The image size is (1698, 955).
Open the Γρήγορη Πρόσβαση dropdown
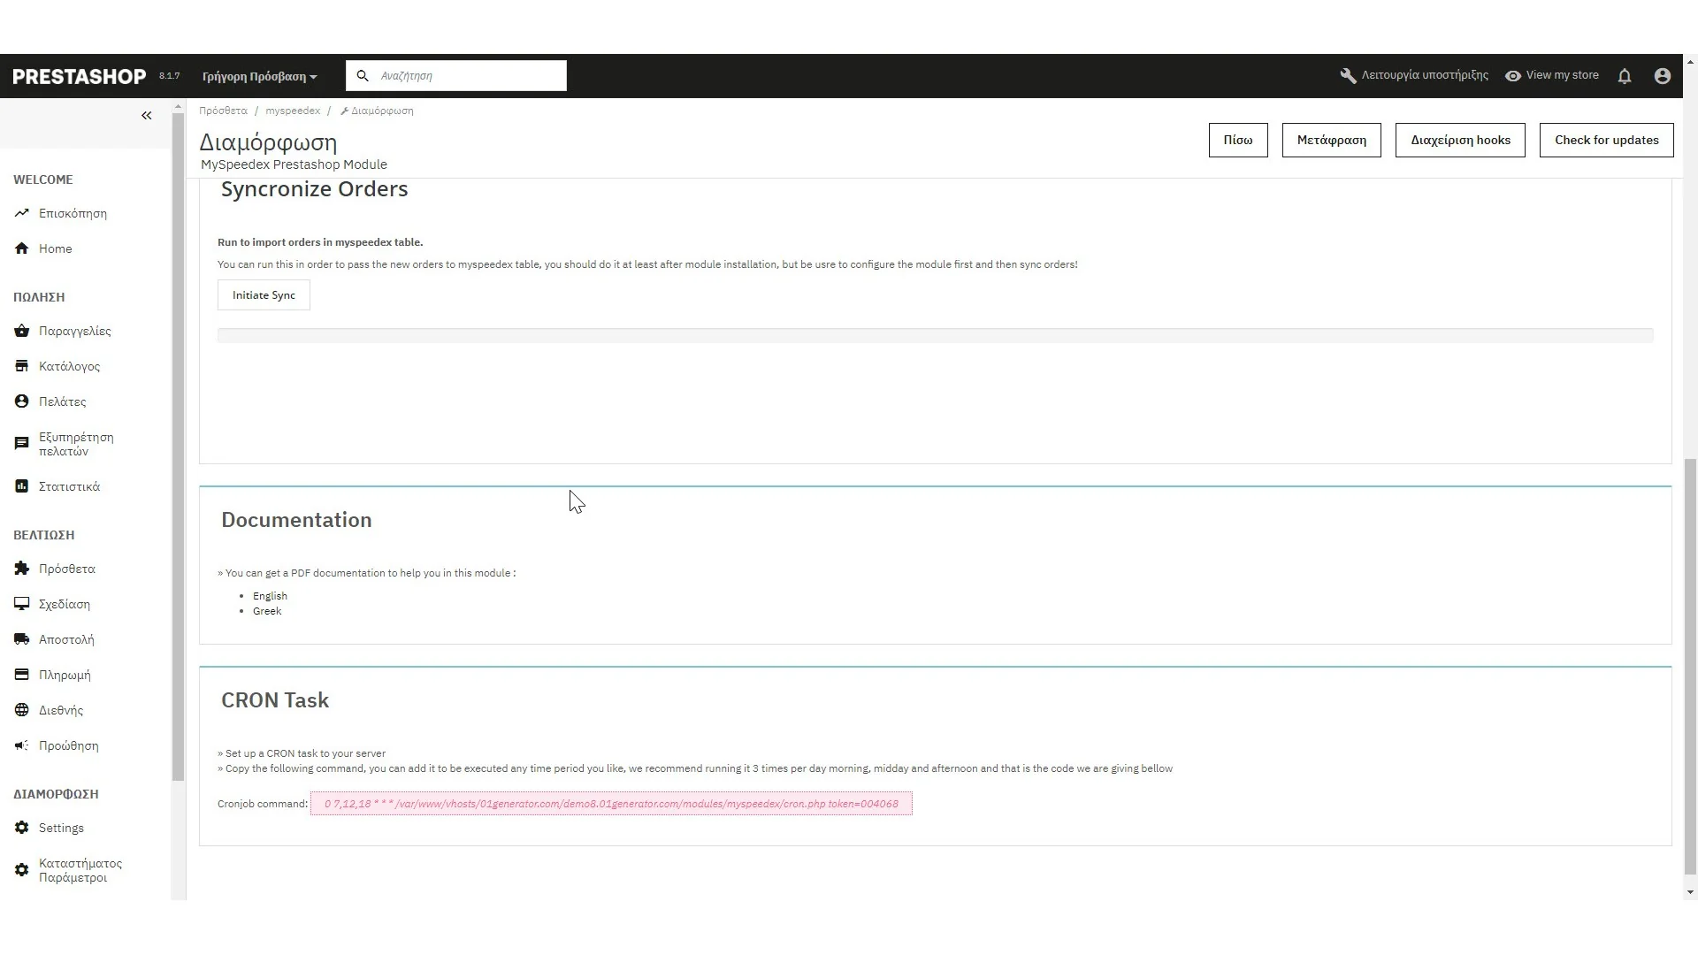click(259, 77)
